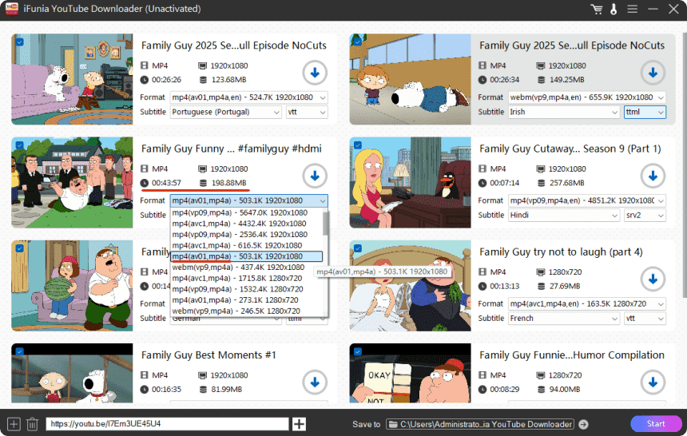This screenshot has height=436, width=687.
Task: Open the ttml subtitle format dropdown
Action: tap(645, 112)
